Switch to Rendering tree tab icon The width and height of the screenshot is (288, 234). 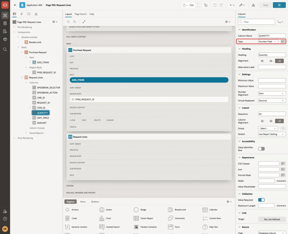coord(14,14)
